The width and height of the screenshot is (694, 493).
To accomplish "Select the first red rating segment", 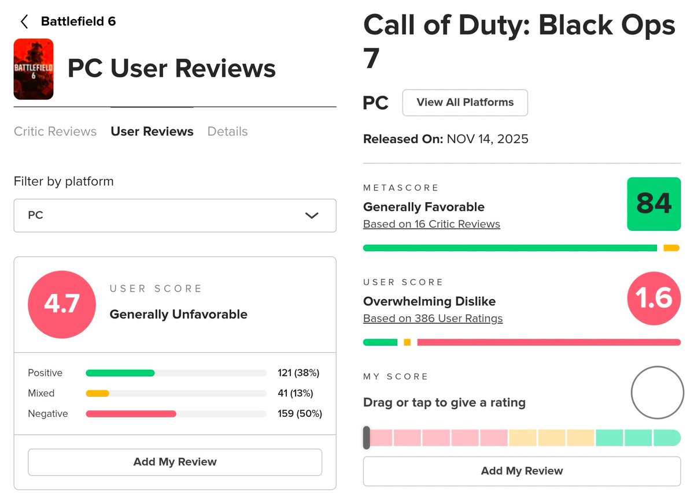I will point(381,438).
